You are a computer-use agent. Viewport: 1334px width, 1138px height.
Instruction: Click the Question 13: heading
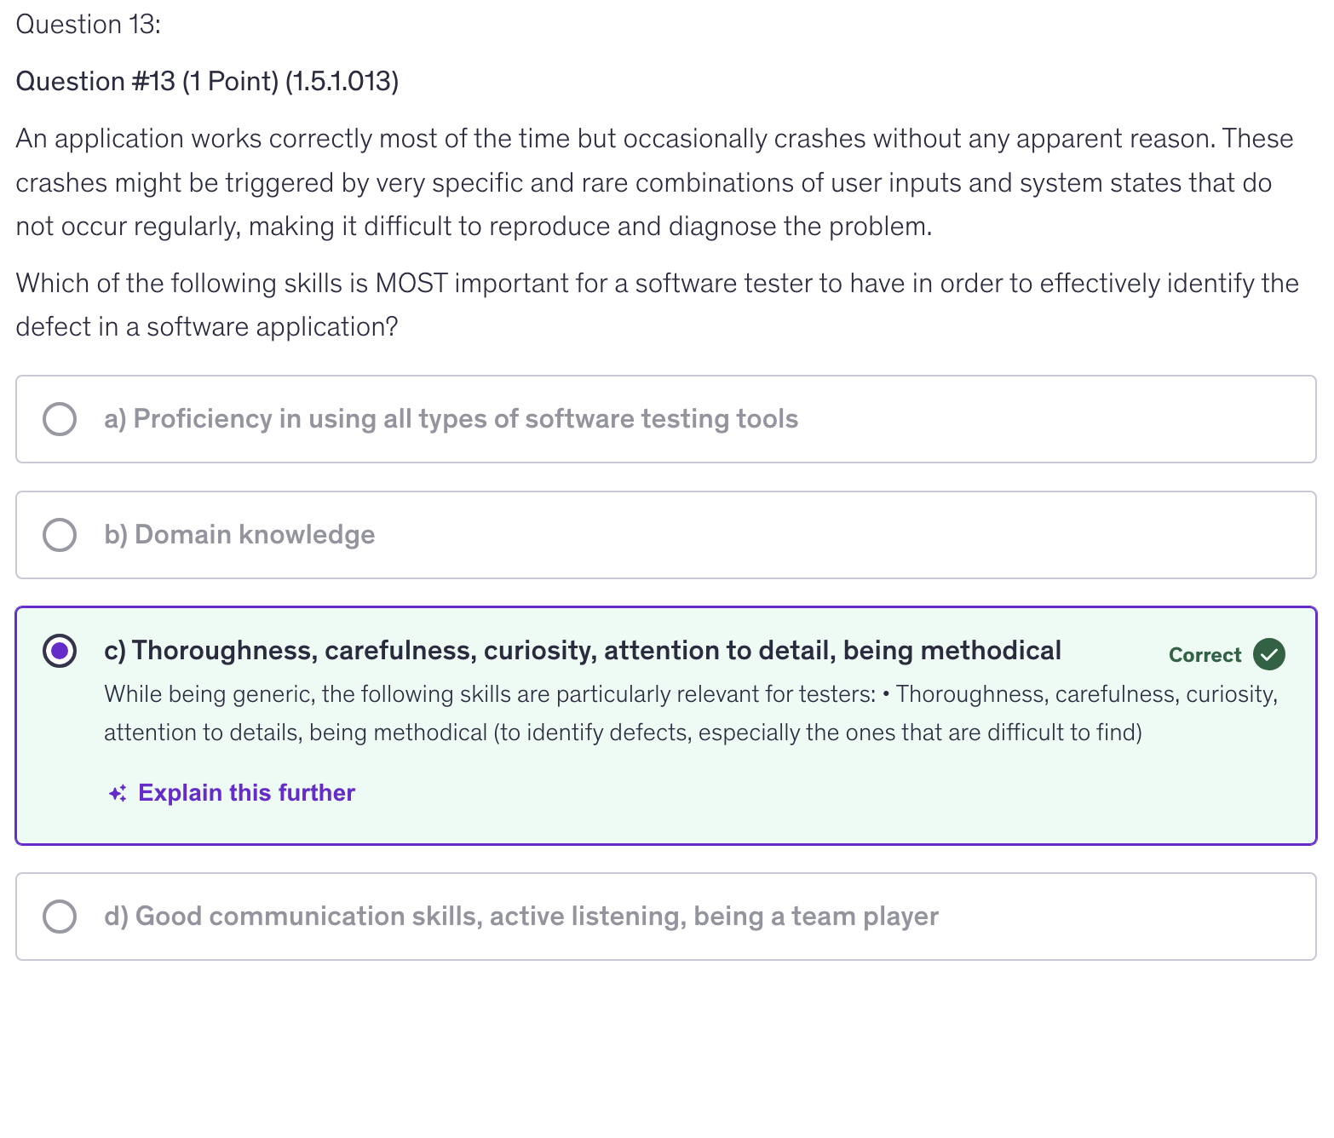[x=89, y=25]
